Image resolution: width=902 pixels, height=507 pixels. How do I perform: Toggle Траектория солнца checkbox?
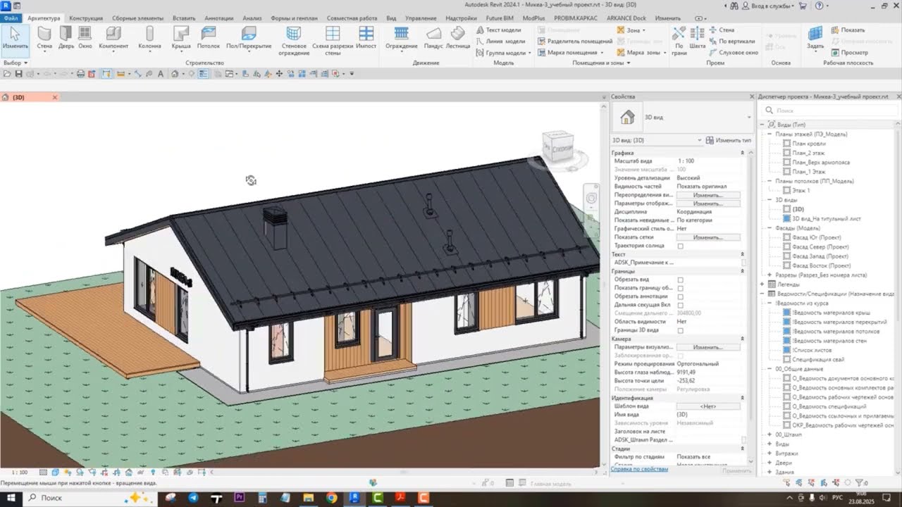680,246
